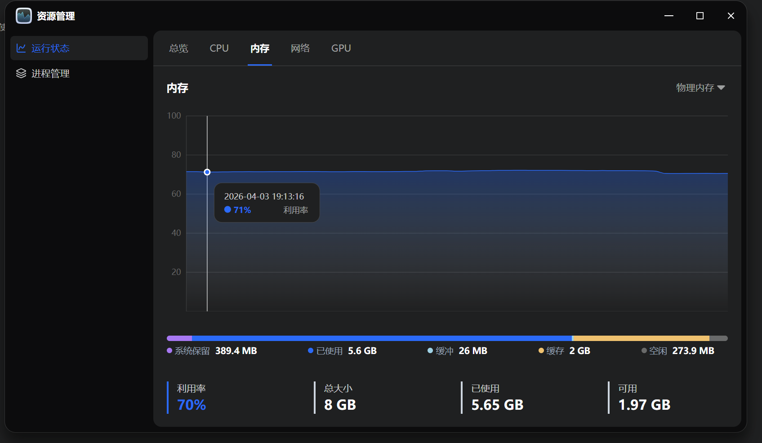Image resolution: width=762 pixels, height=443 pixels.
Task: Open the CPU tab
Action: point(219,48)
